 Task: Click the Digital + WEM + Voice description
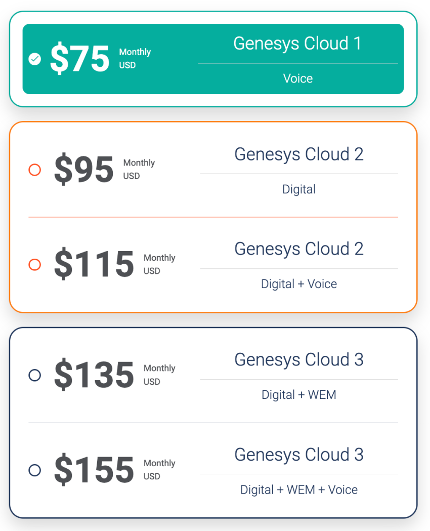tap(299, 489)
